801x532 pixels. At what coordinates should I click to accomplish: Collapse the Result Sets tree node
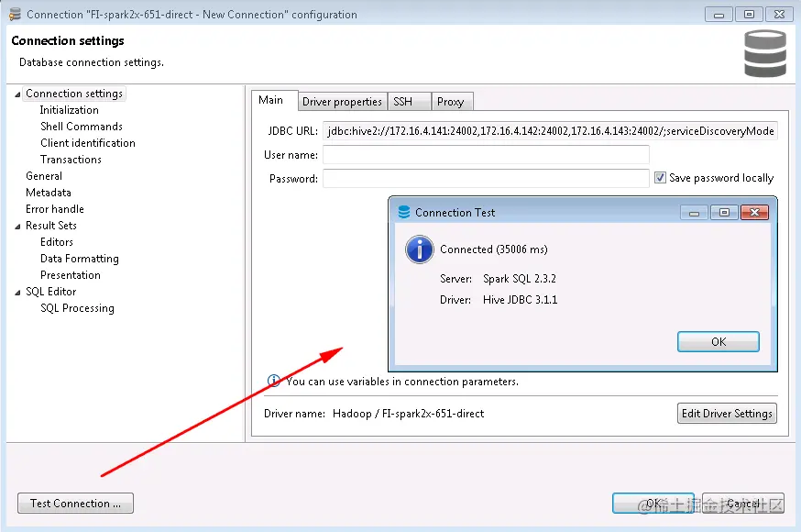(x=17, y=226)
